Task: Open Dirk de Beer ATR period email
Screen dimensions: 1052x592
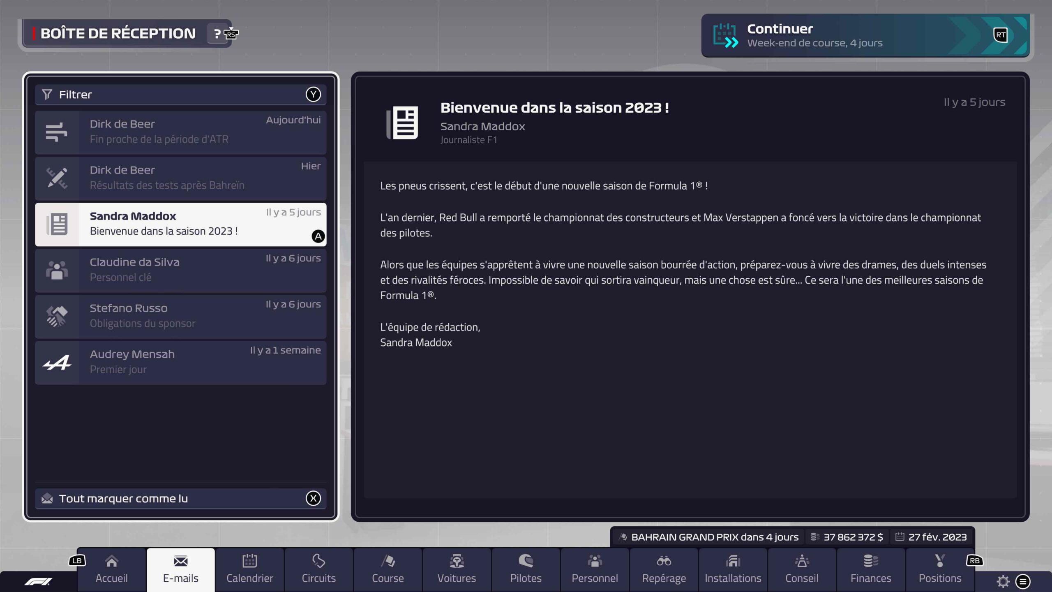Action: click(181, 132)
